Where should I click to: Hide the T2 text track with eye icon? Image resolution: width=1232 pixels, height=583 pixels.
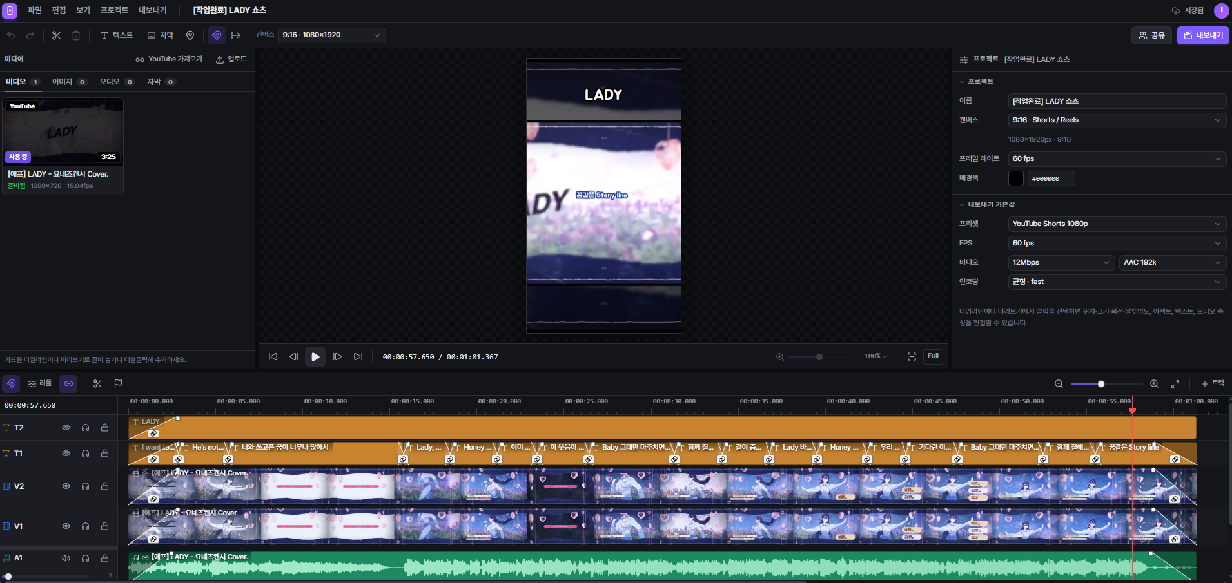click(x=66, y=428)
